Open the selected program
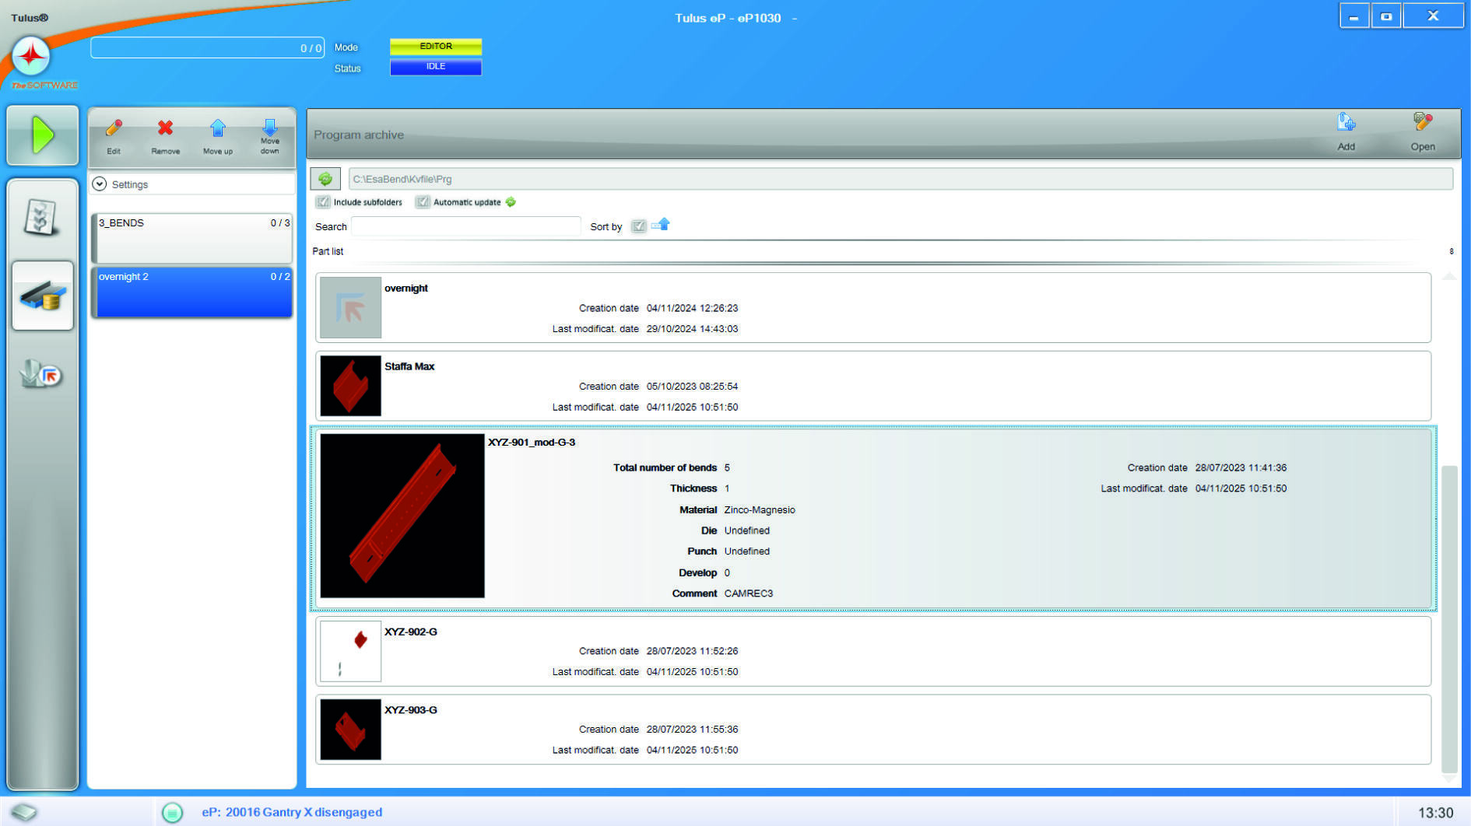The height and width of the screenshot is (826, 1471). pyautogui.click(x=1422, y=124)
